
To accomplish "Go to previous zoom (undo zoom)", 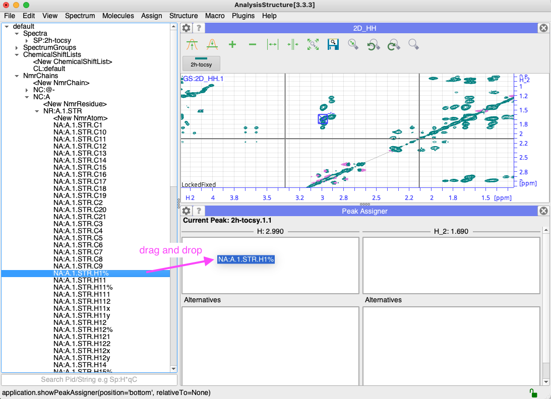I will click(x=373, y=45).
